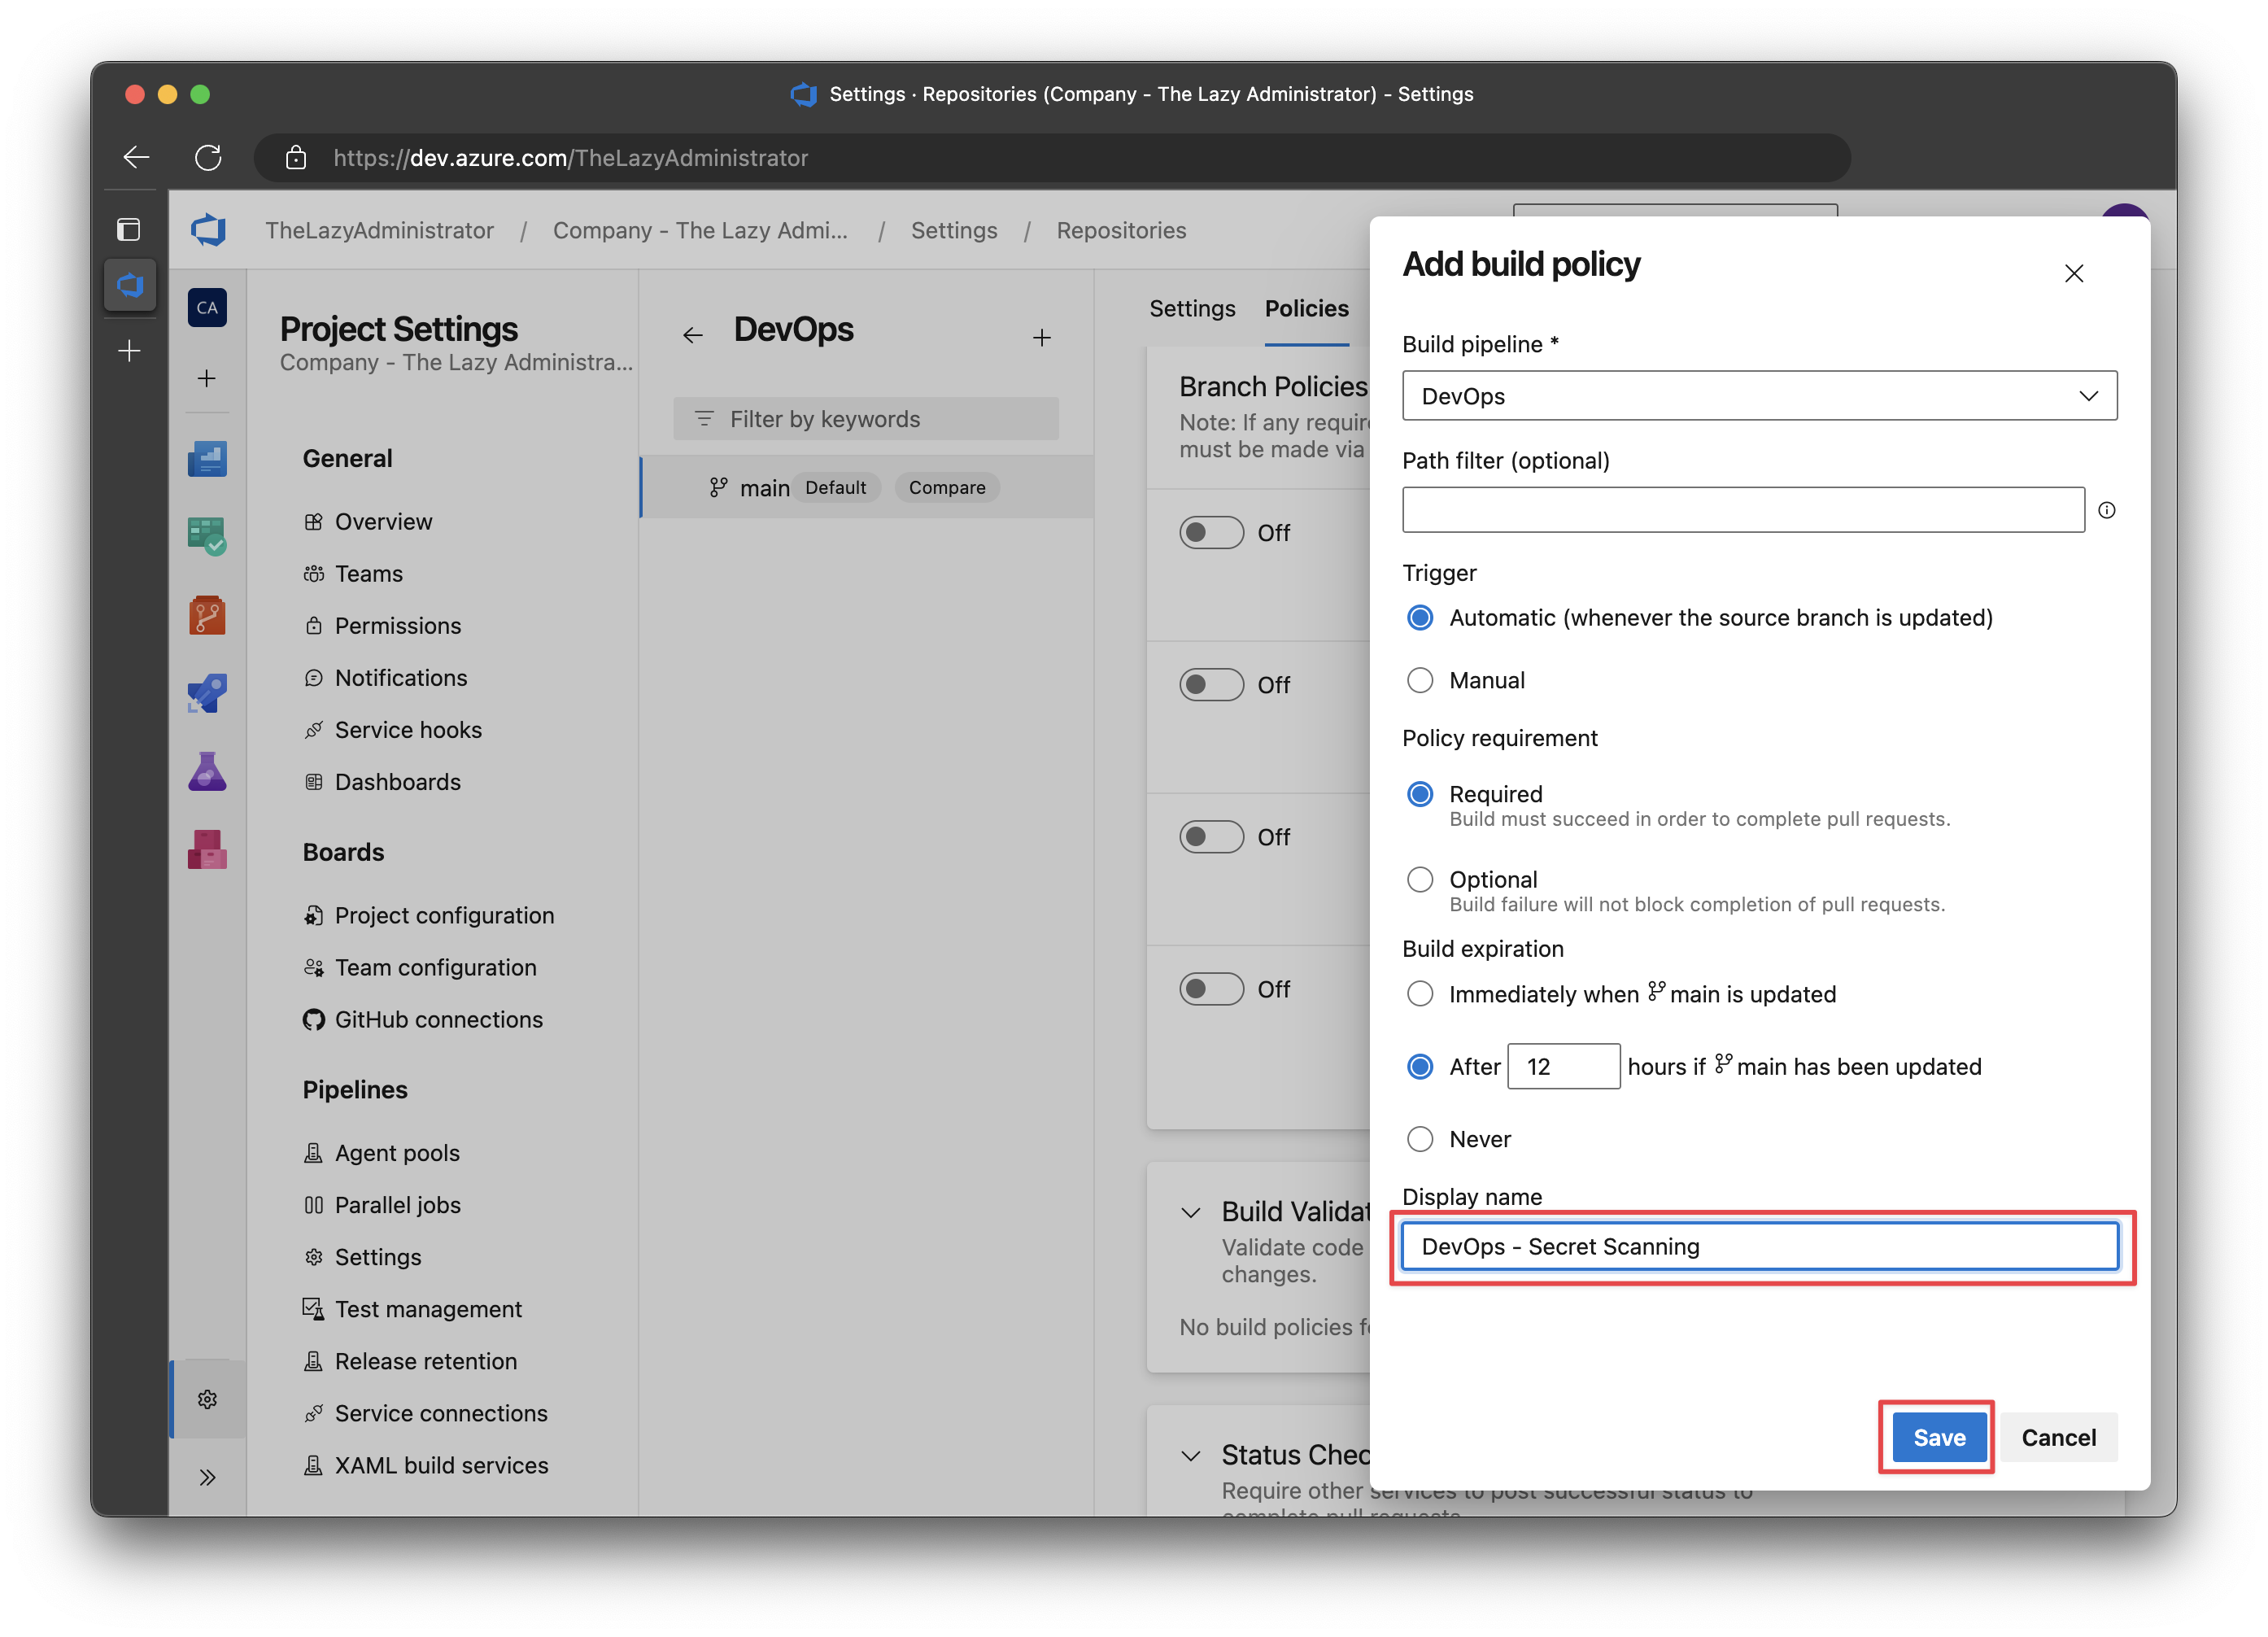Select After hours build expiration option
The image size is (2268, 1637).
[x=1420, y=1067]
